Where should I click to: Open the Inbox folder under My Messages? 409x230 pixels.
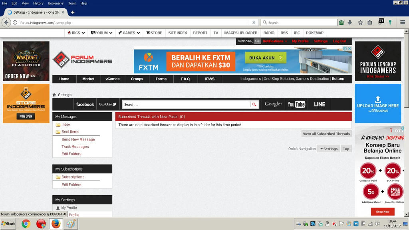[66, 125]
